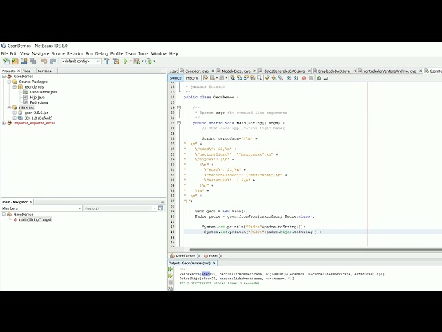Click the gray stop icon in Output
This screenshot has height=332, width=442.
(171, 282)
